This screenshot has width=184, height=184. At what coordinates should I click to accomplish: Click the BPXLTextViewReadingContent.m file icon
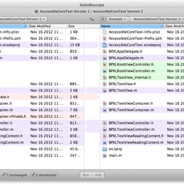(104, 143)
